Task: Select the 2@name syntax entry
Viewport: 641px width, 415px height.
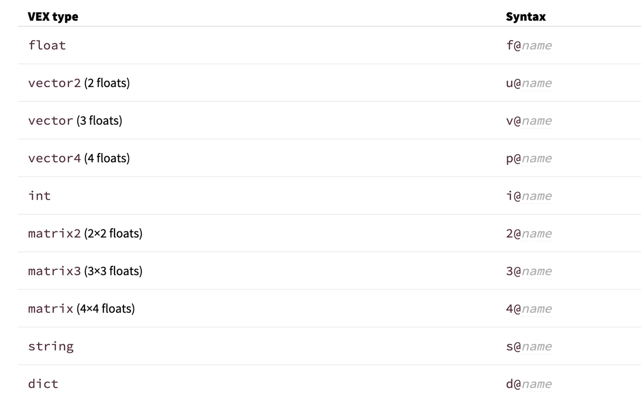Action: 529,234
